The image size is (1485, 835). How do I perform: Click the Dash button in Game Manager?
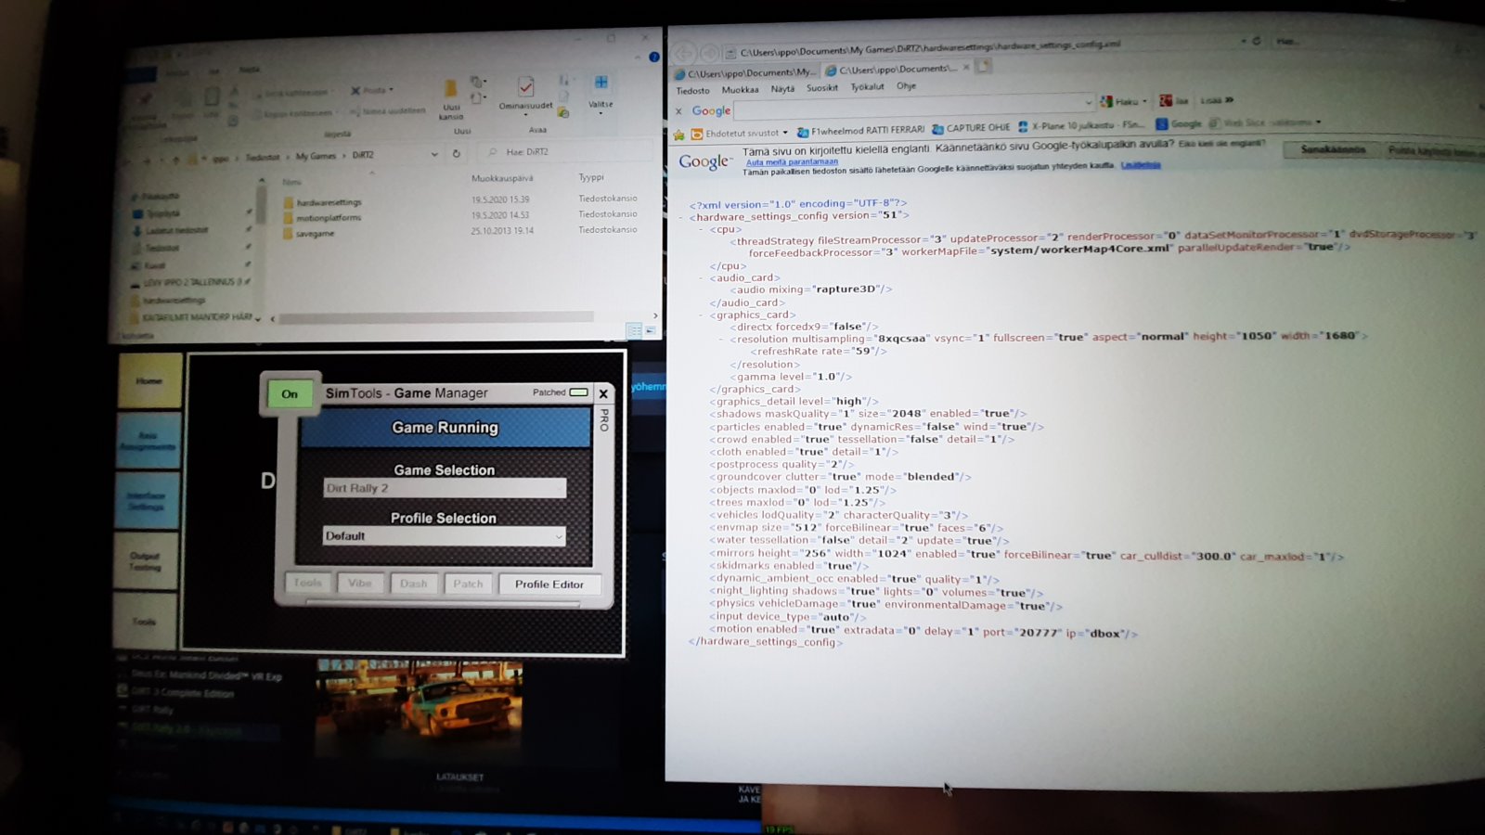click(x=414, y=584)
